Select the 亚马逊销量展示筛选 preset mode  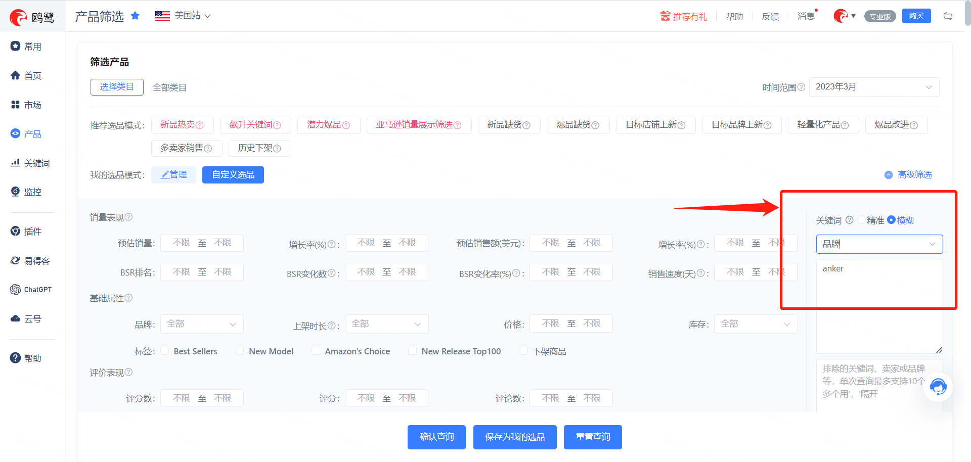click(x=419, y=125)
